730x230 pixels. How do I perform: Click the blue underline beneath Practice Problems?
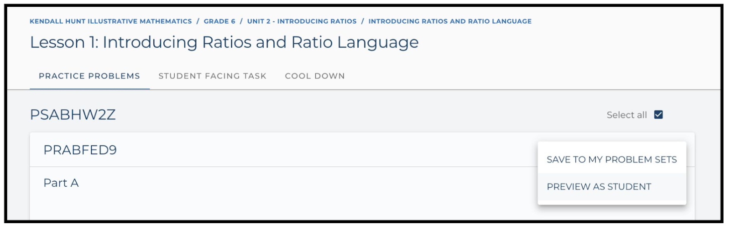click(89, 89)
